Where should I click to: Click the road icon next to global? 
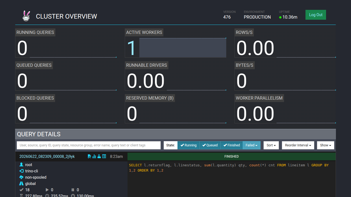[21, 184]
